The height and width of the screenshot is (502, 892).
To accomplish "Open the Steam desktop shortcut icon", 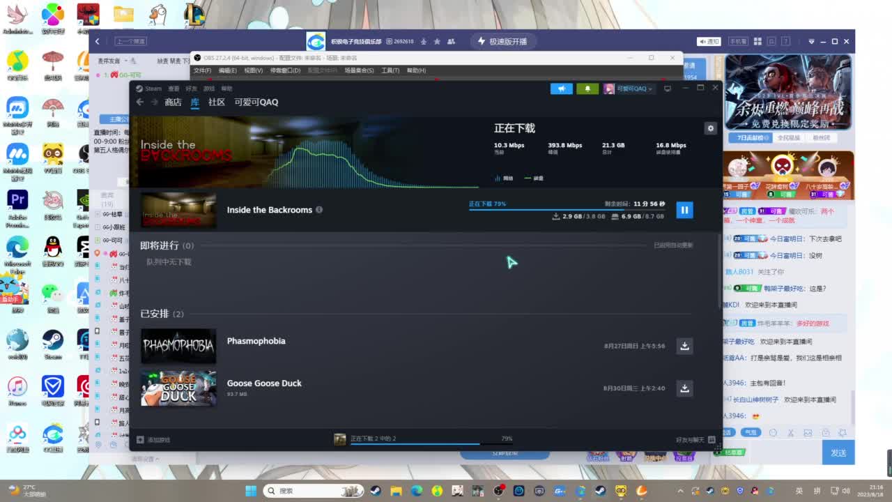I will tap(52, 345).
